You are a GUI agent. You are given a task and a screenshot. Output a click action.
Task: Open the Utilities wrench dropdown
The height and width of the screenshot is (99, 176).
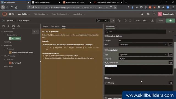[x=144, y=21]
